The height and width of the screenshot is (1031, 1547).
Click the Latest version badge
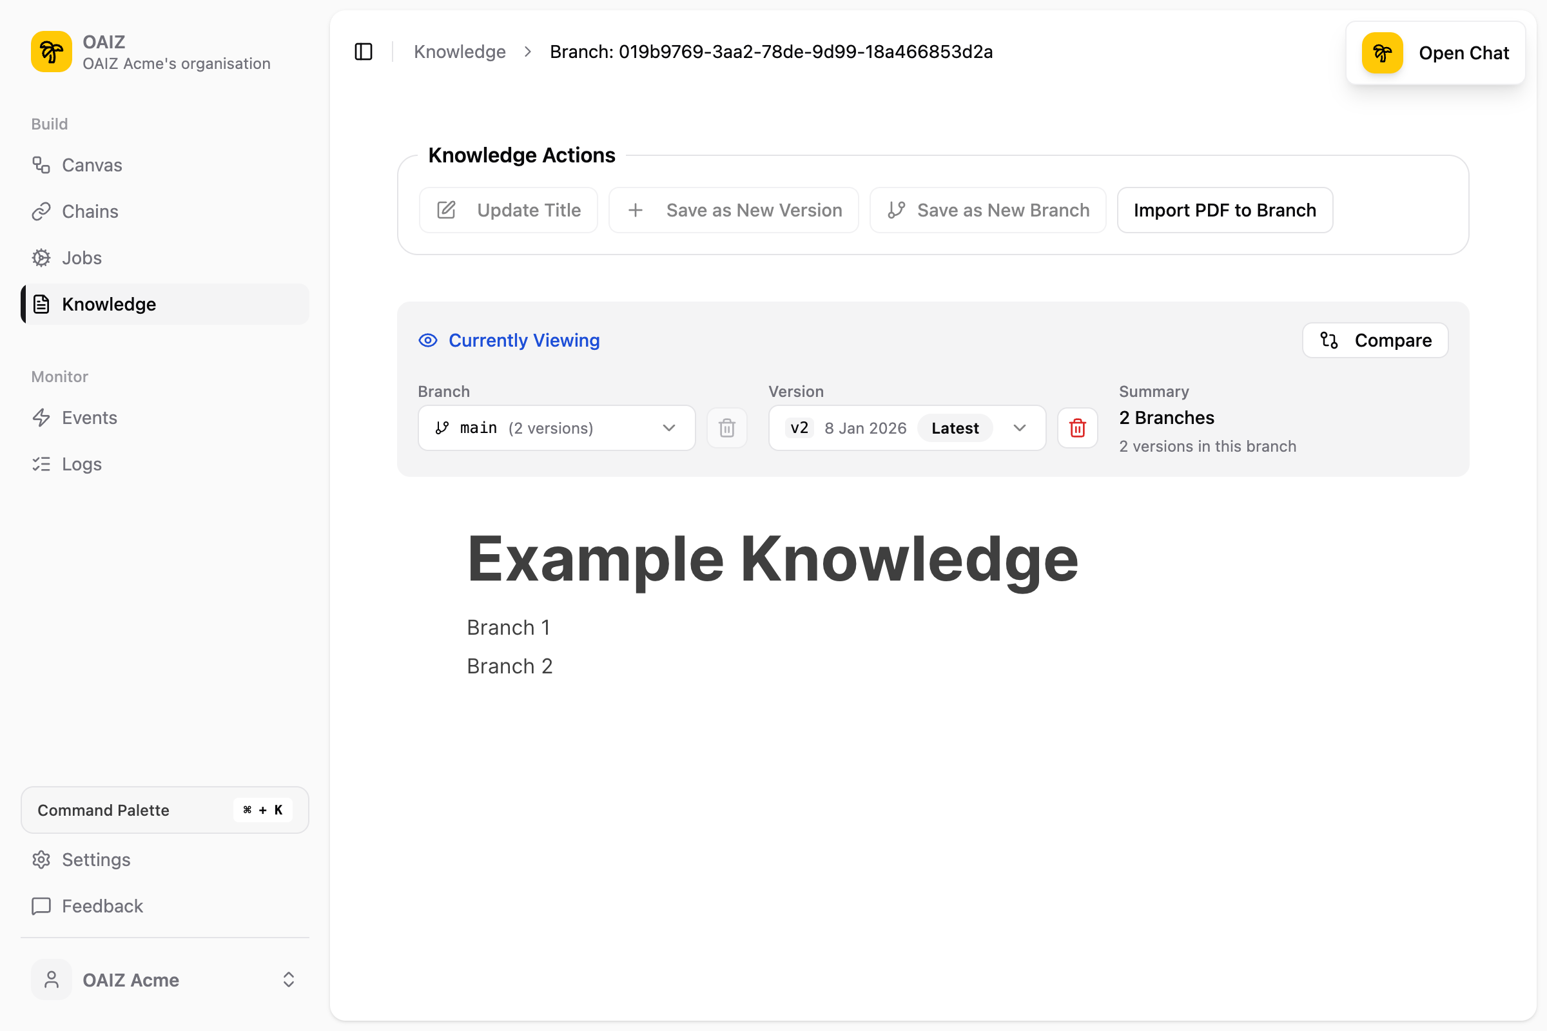(955, 427)
